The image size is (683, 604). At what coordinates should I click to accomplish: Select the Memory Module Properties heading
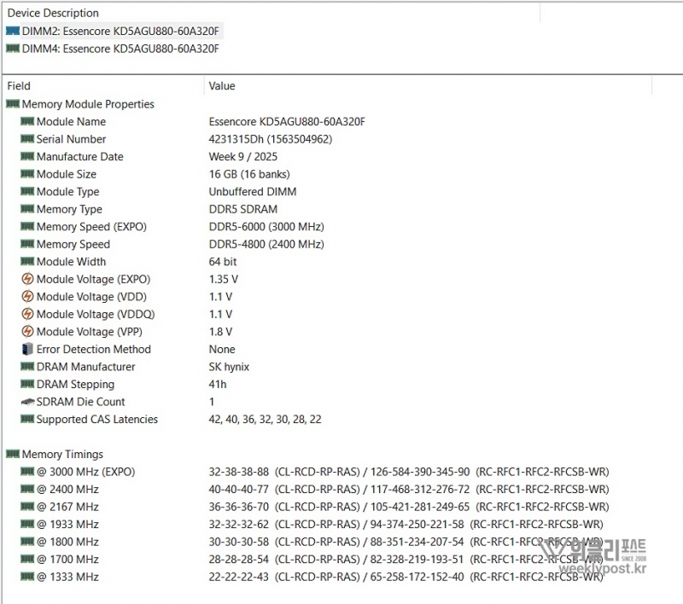pos(88,104)
